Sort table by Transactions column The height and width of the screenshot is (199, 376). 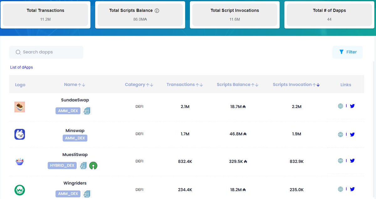coord(185,85)
